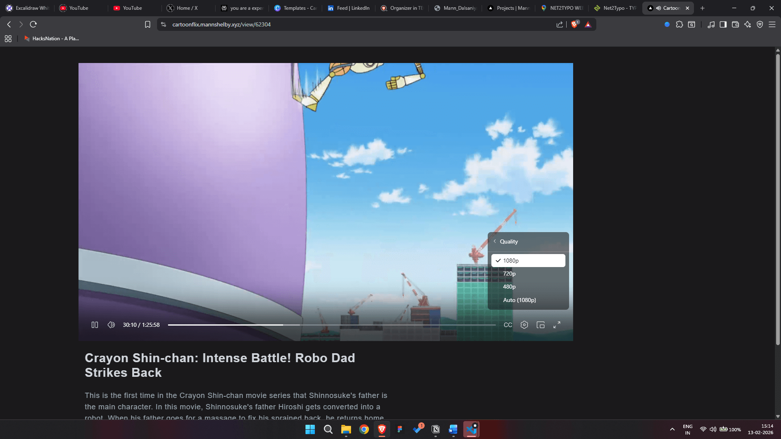
Task: Choose Auto (1080p) quality
Action: 528,300
